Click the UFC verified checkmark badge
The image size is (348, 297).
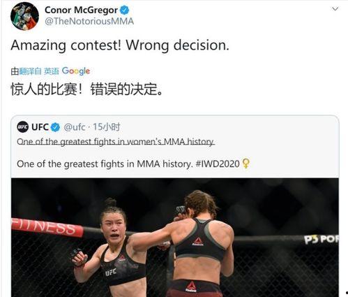tap(55, 127)
